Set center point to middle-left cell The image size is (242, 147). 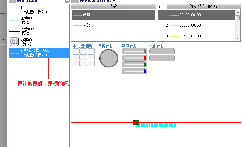pyautogui.click(x=76, y=57)
